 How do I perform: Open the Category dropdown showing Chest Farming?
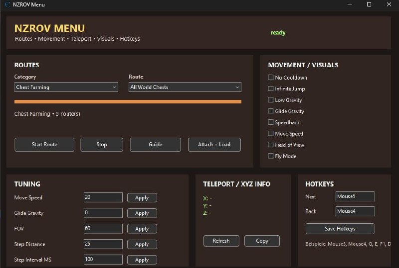(66, 87)
